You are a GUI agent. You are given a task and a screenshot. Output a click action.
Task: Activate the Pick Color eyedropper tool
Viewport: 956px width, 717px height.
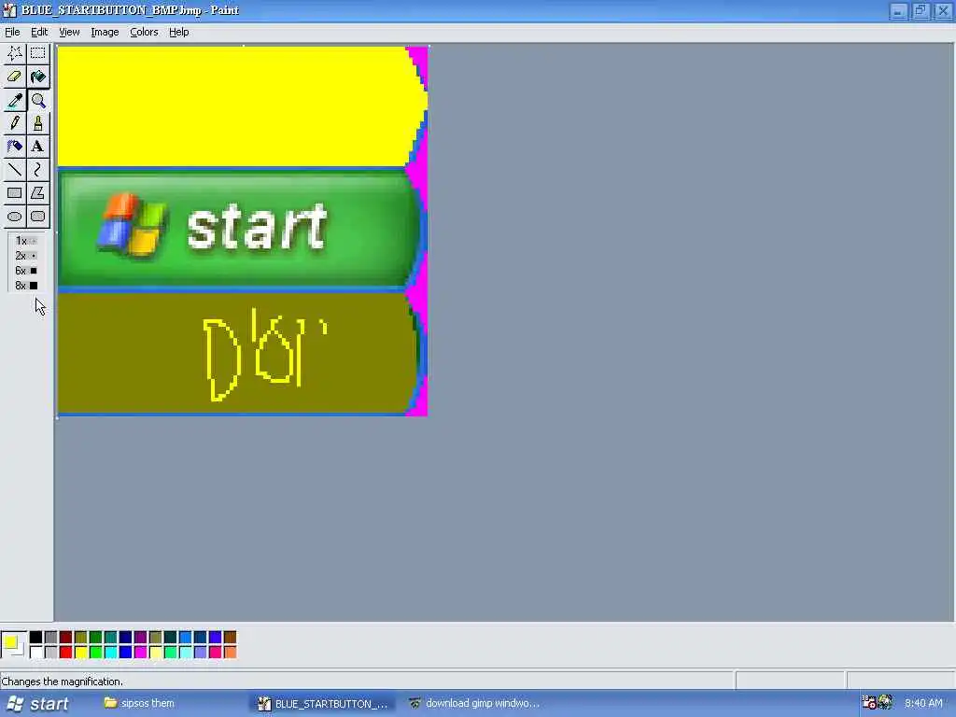(x=15, y=100)
